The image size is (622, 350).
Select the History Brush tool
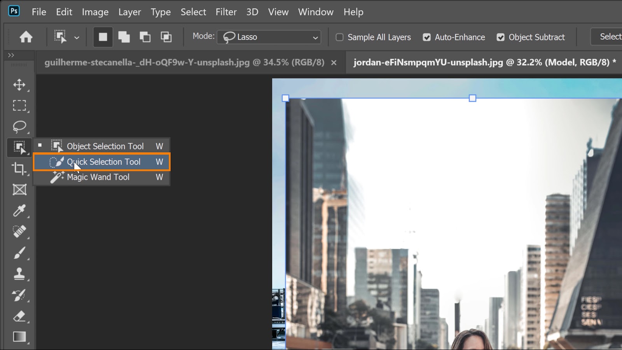pos(19,295)
